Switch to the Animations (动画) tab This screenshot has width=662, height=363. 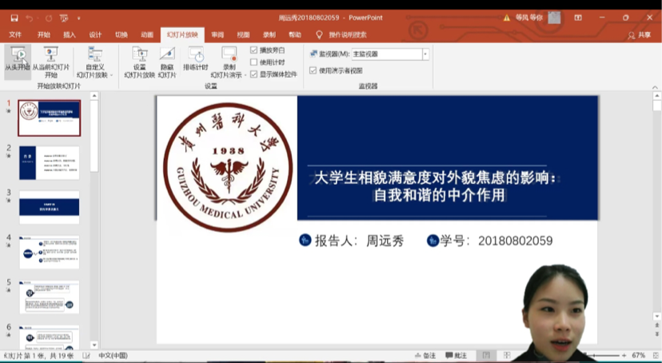[x=147, y=35]
